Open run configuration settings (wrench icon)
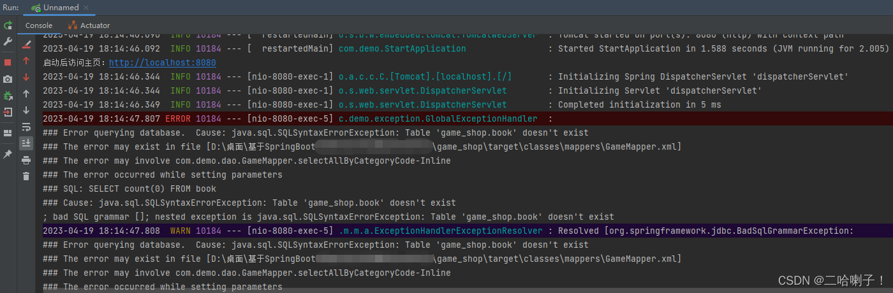The image size is (893, 293). click(x=8, y=41)
